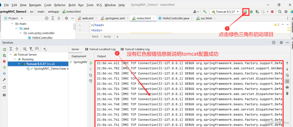Click the green rerun Tomcat toolbar icon
The width and height of the screenshot is (293, 127).
pos(245,12)
